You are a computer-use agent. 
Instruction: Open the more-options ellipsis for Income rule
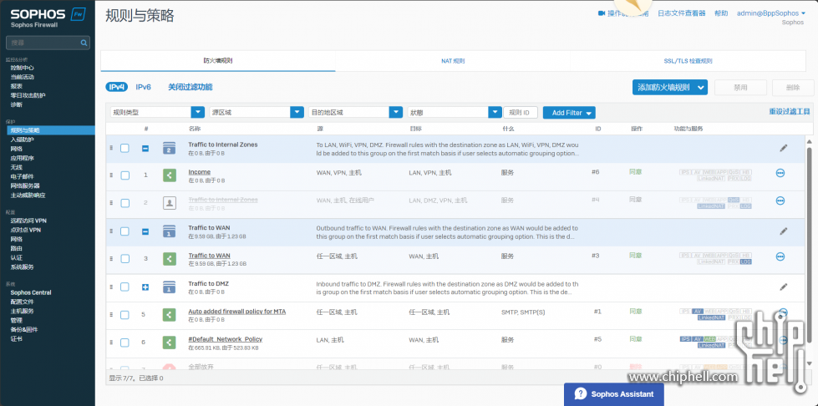pyautogui.click(x=780, y=173)
